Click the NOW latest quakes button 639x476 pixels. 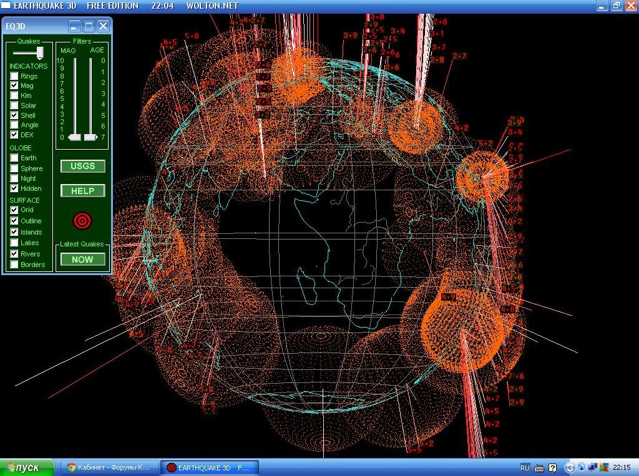pos(83,260)
